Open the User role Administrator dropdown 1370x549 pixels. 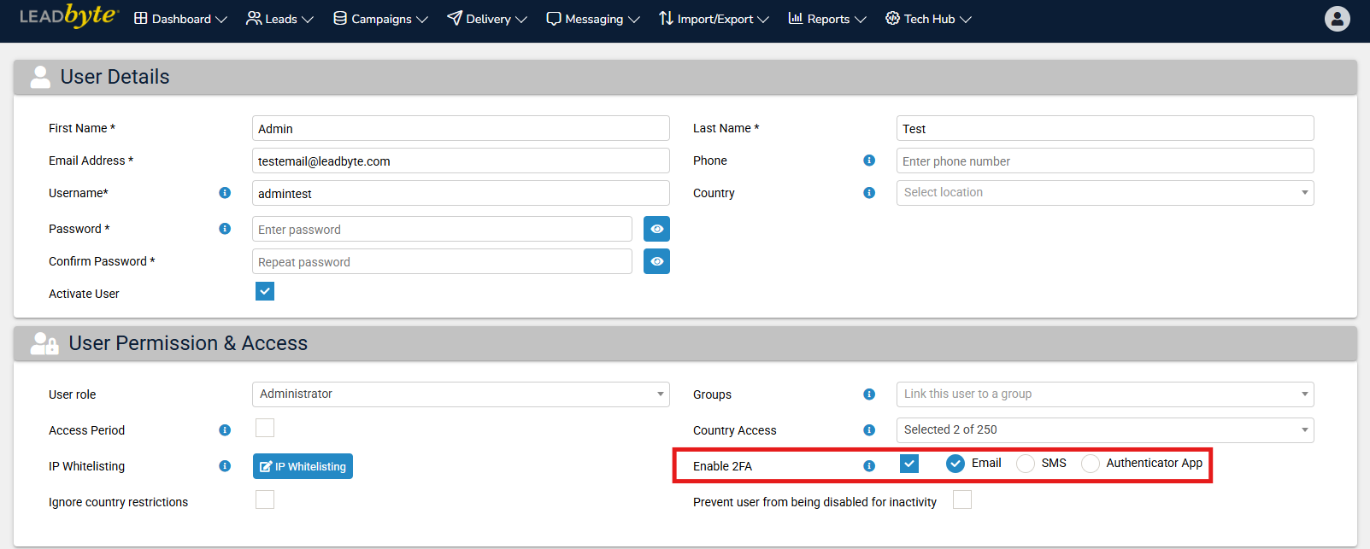pos(461,394)
